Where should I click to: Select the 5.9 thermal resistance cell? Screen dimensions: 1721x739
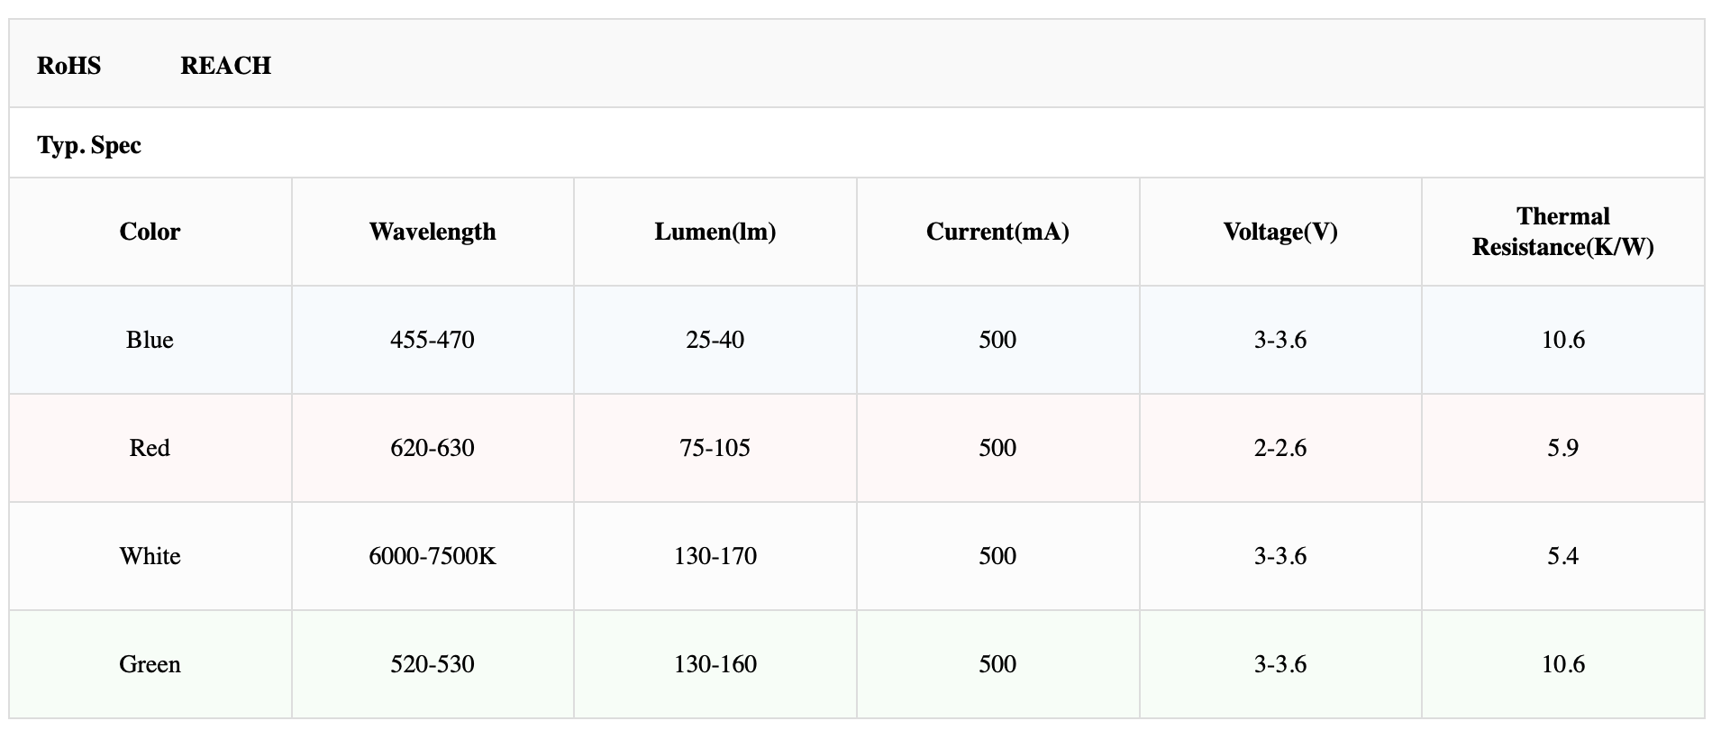tap(1563, 448)
